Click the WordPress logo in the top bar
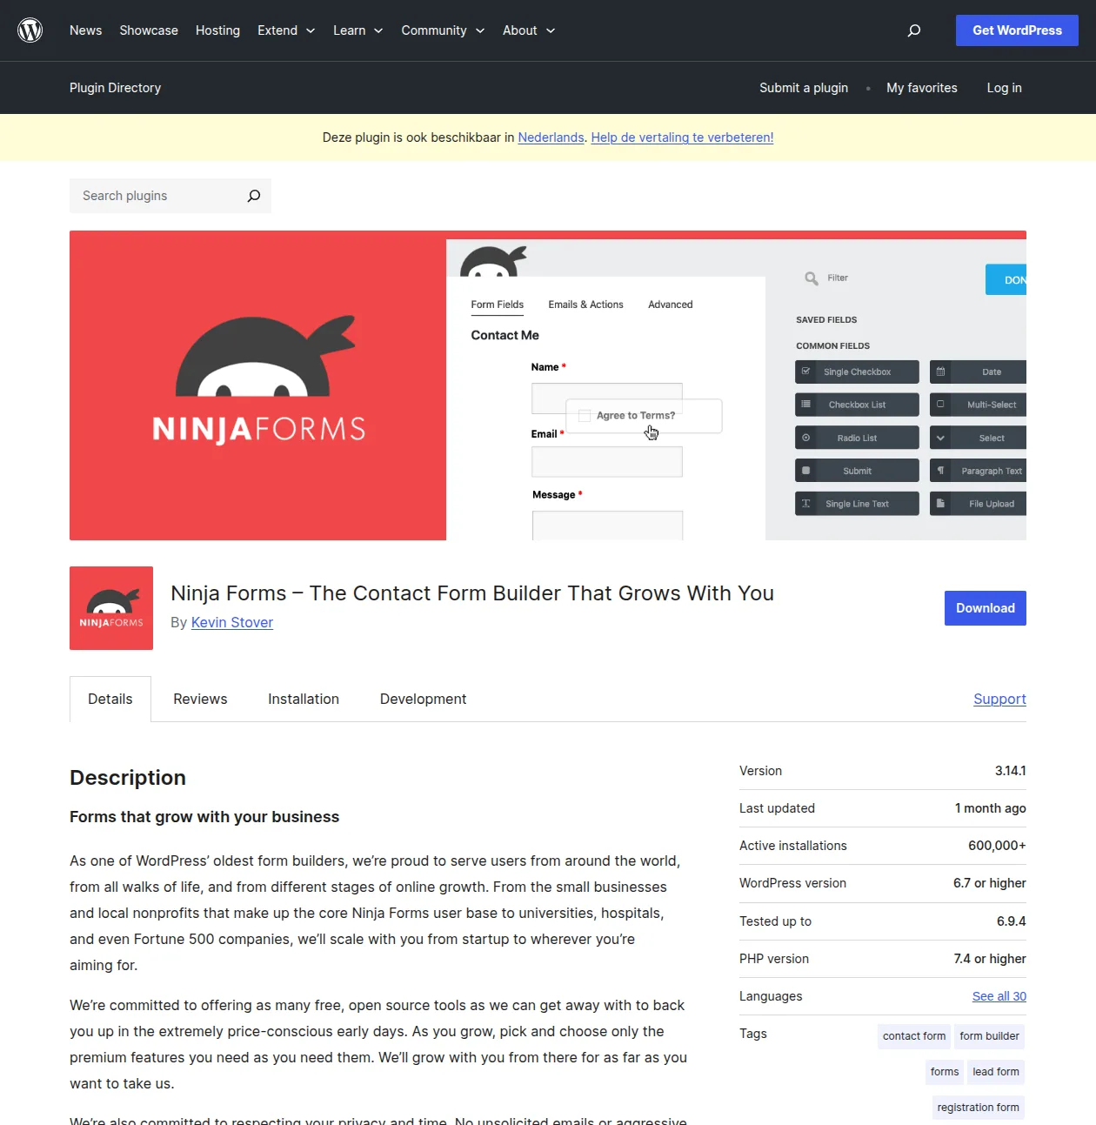The width and height of the screenshot is (1096, 1125). tap(30, 30)
